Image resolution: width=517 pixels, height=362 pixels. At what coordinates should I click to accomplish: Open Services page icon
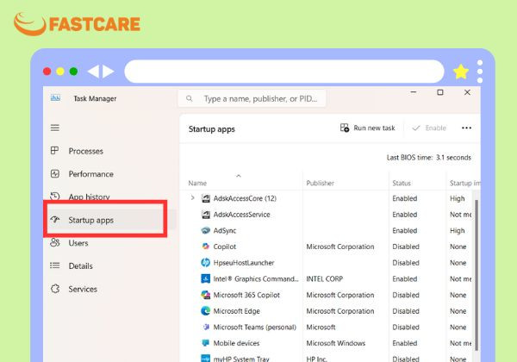pos(55,289)
